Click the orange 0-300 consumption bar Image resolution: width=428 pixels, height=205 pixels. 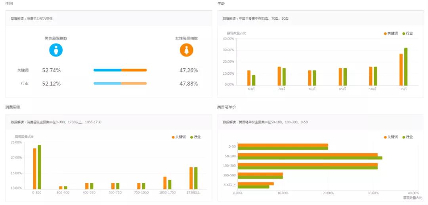pyautogui.click(x=34, y=169)
